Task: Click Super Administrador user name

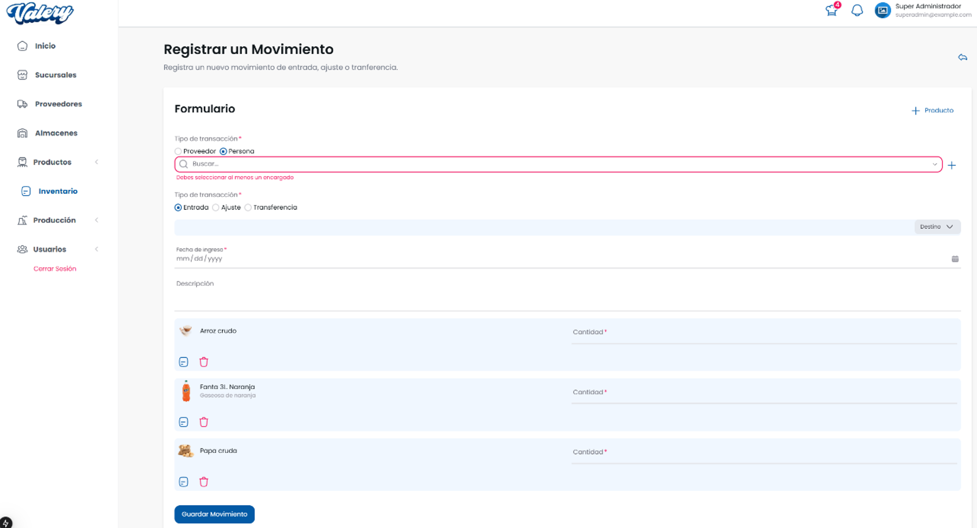Action: click(928, 6)
